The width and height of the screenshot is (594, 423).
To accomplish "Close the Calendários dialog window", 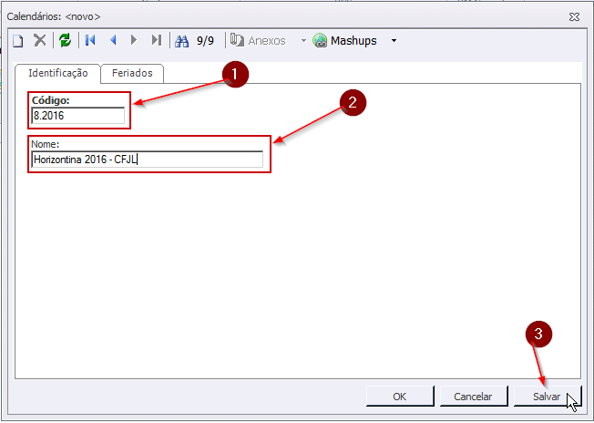I will 574,16.
